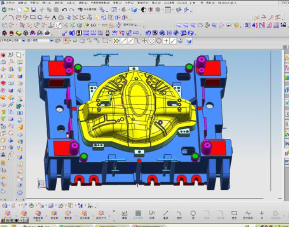This screenshot has height=227, width=289.
Task: Open the 工具(T) Tools menu
Action: click(x=69, y=2)
